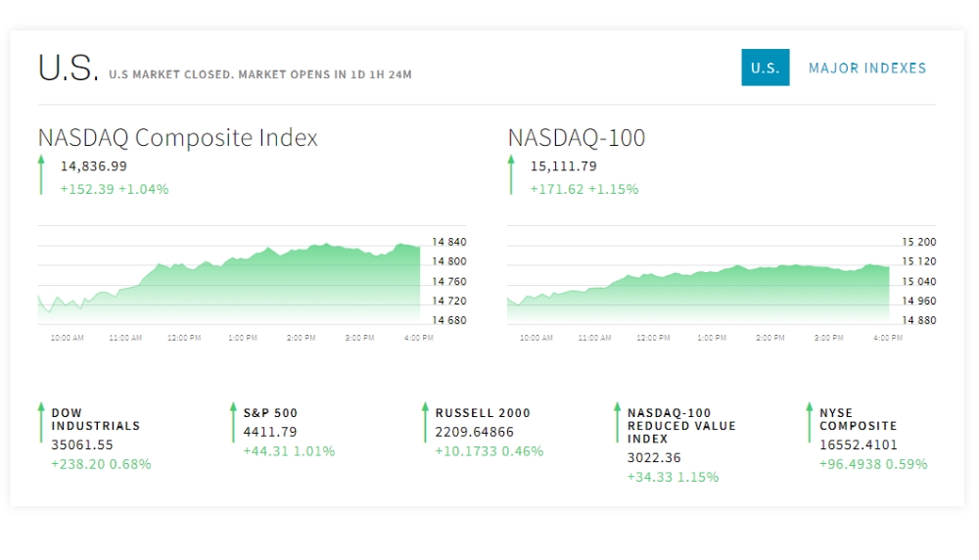Open the Dow Industrials index link
Screen dimensions: 979x560
point(96,420)
